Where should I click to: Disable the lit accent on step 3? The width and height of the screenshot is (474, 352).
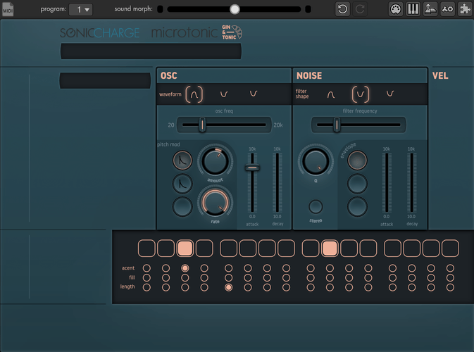pos(185,268)
